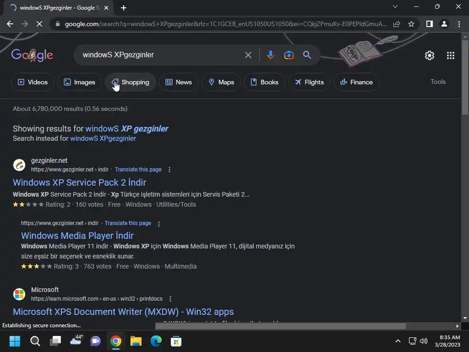Close the windowS XPgezginler tab

(106, 8)
